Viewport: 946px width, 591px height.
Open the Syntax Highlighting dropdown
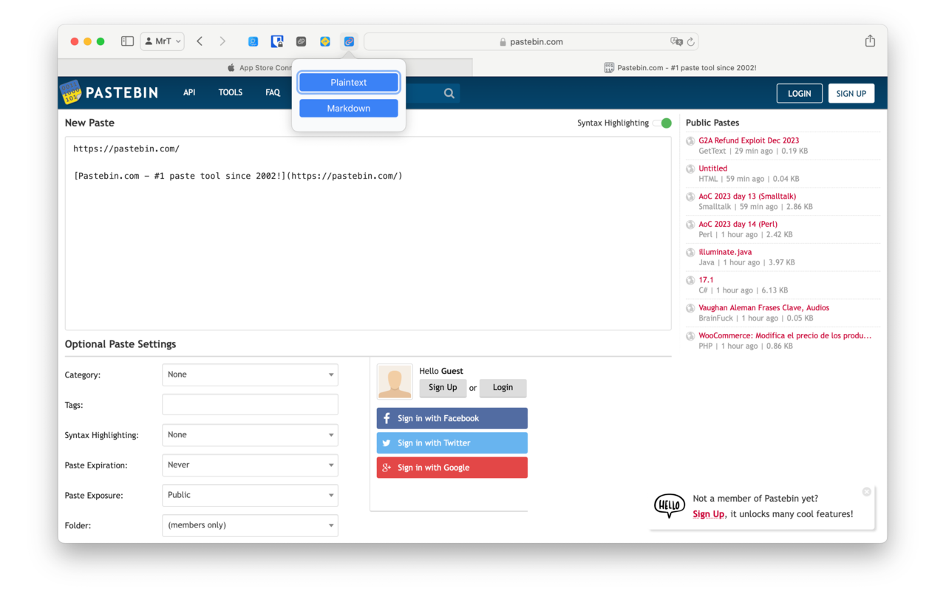click(250, 434)
